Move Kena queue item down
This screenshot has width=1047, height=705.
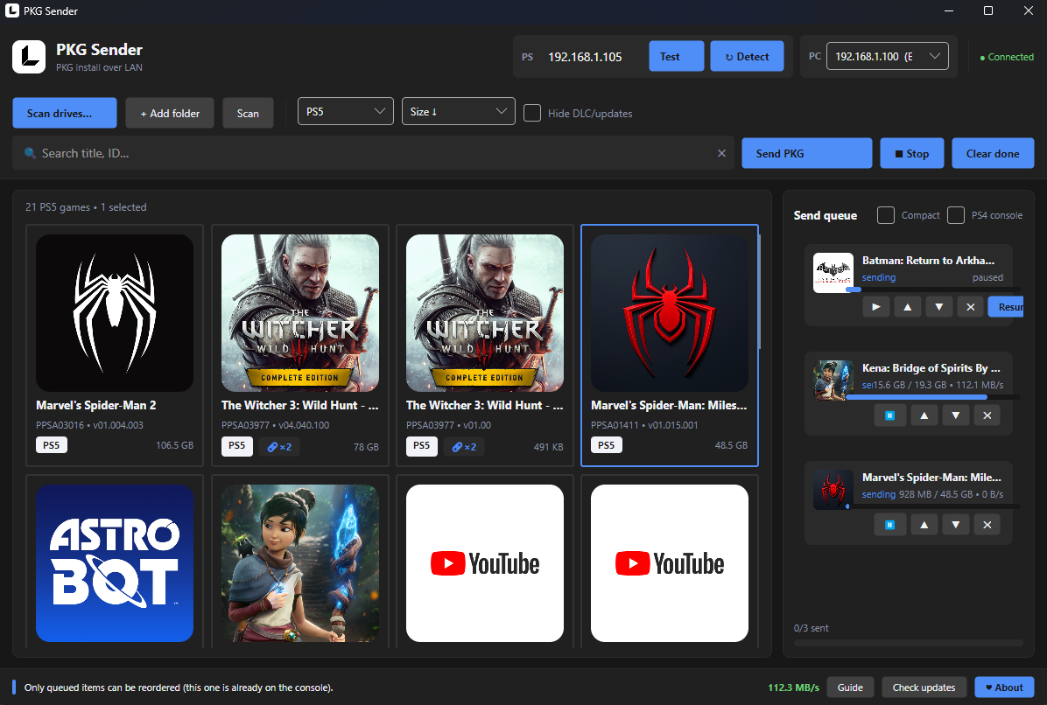tap(956, 415)
